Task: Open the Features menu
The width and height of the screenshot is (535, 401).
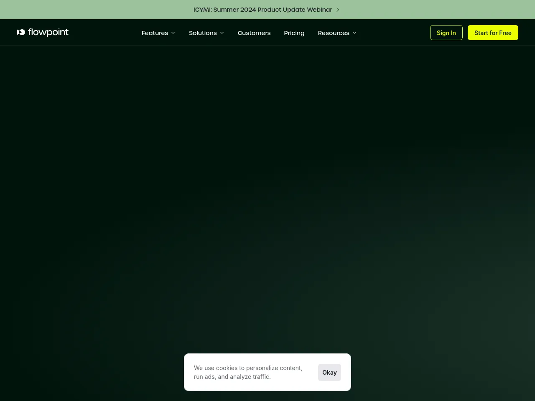Action: (155, 33)
